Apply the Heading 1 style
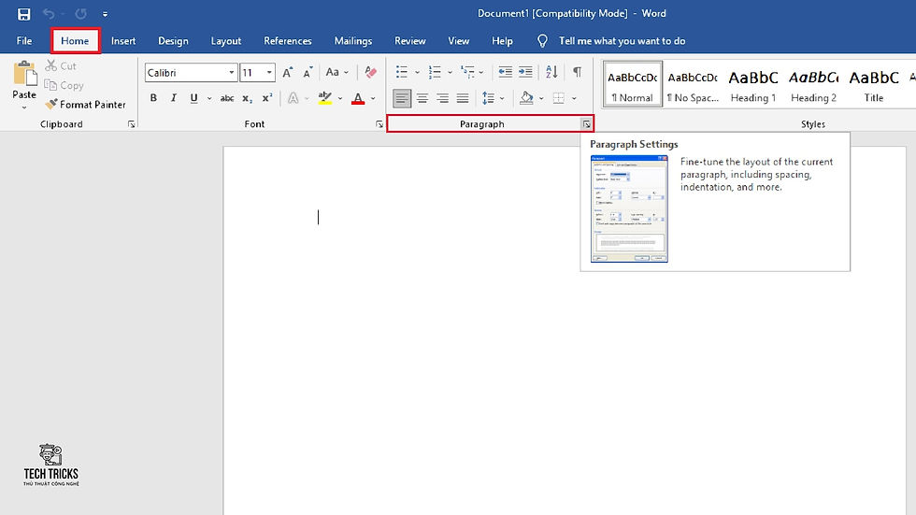Image resolution: width=916 pixels, height=515 pixels. (753, 85)
